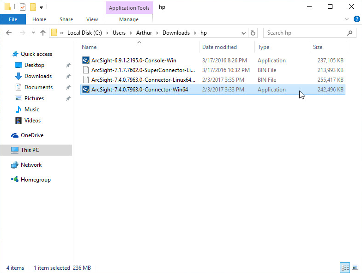Viewport: 362px width, 273px height.
Task: Sort files by Date modified column
Action: 219,47
